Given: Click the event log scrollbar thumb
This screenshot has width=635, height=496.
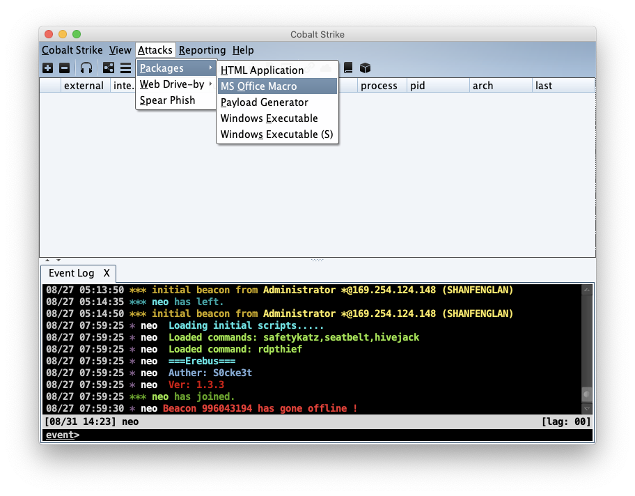Looking at the screenshot, I should 587,394.
